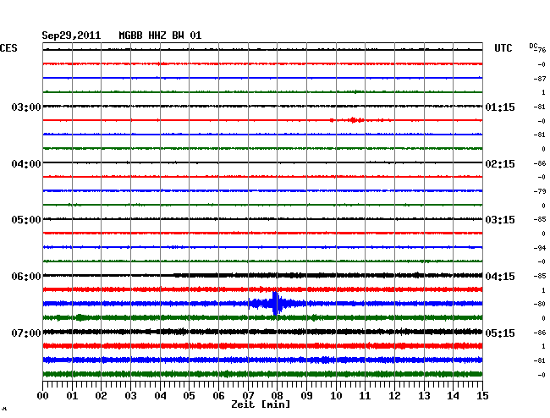Image resolution: width=550 pixels, height=418 pixels.
Task: Click the Zeit [min] axis title
Action: (x=261, y=404)
